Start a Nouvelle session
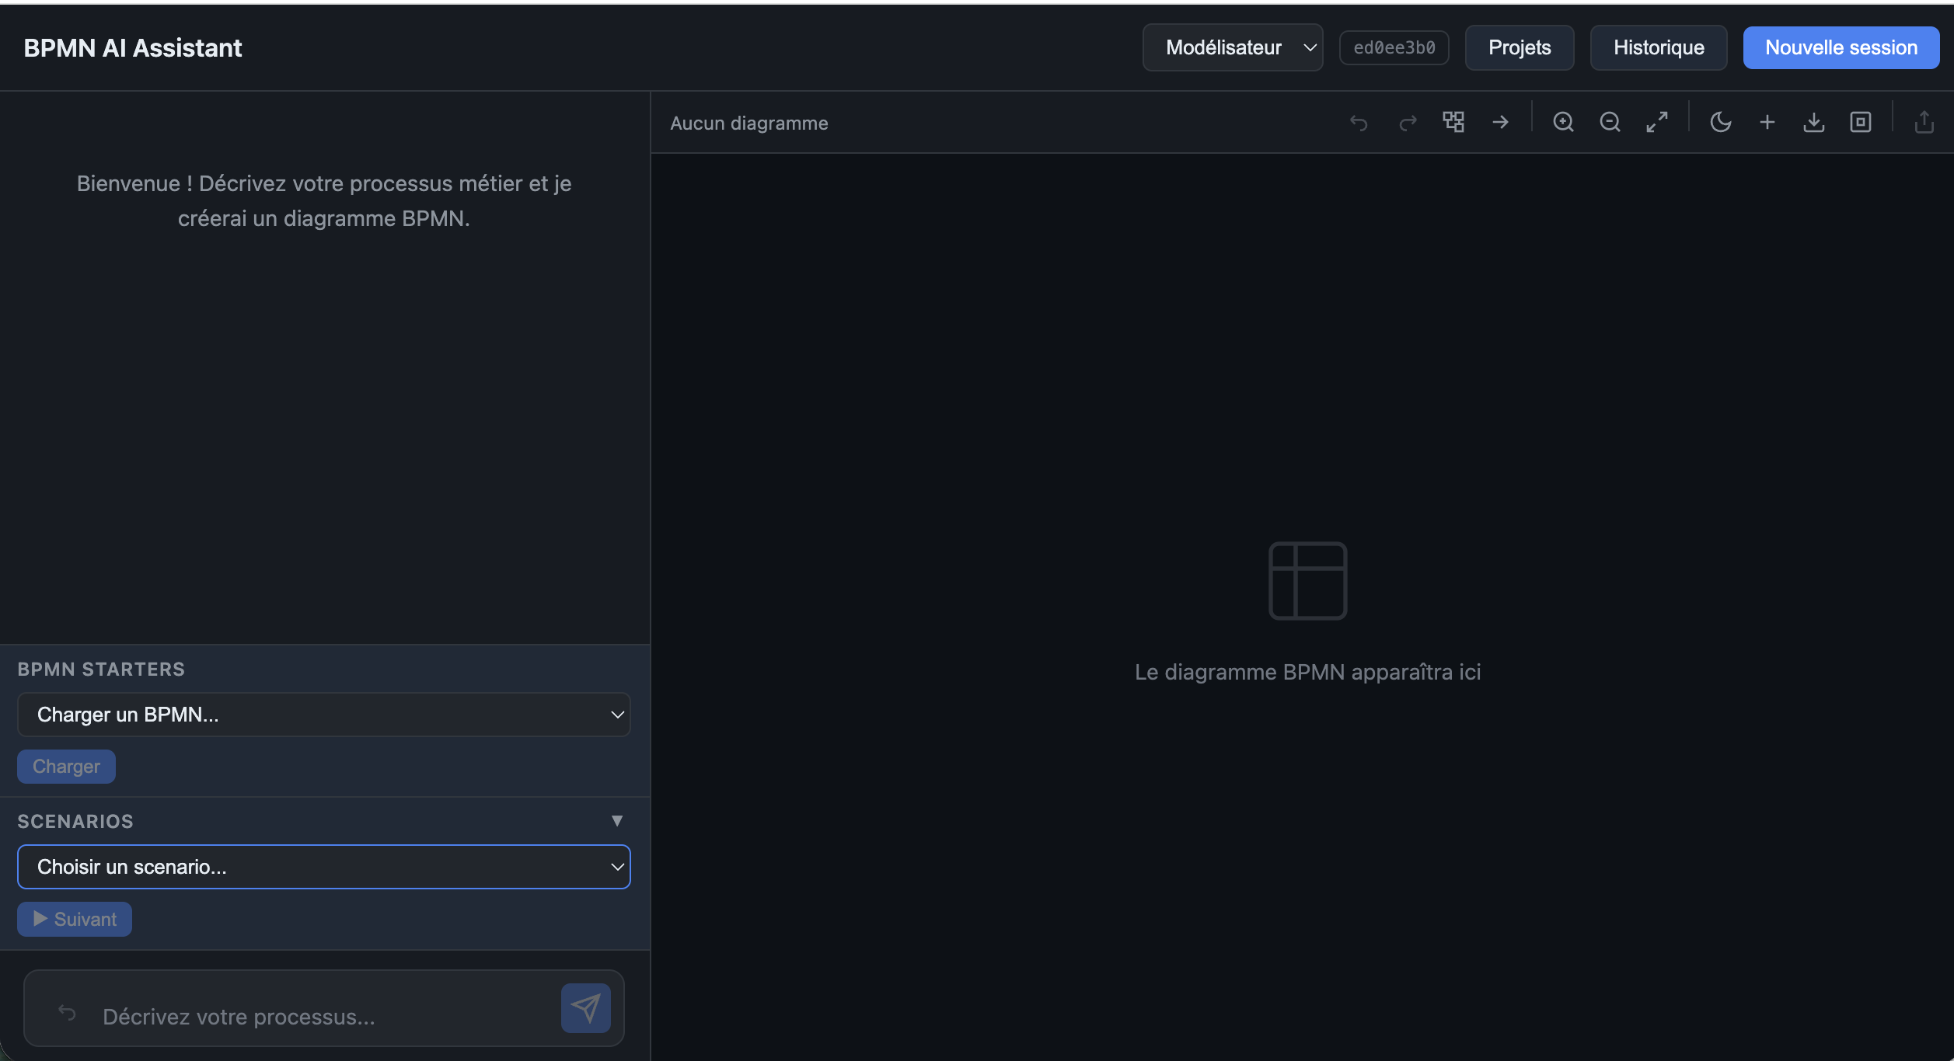Viewport: 1954px width, 1061px height. tap(1841, 47)
